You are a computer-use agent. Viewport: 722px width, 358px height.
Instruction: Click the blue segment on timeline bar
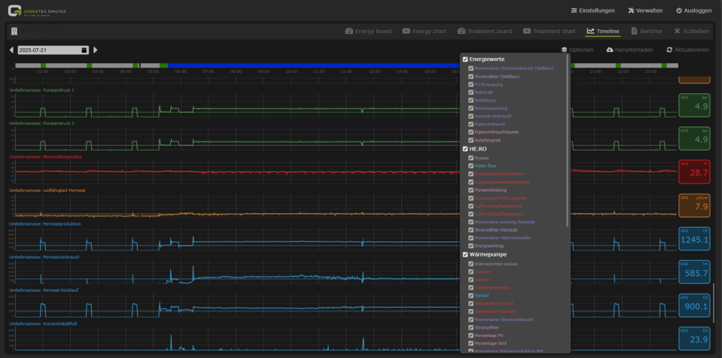pyautogui.click(x=301, y=65)
